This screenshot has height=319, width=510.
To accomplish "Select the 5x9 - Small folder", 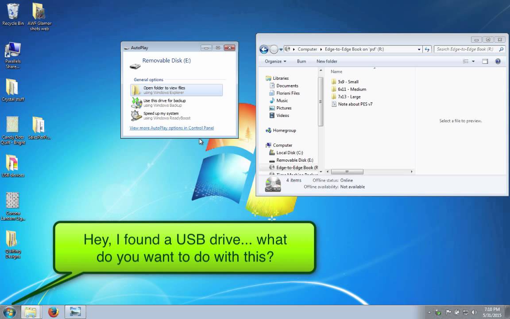I will point(345,82).
